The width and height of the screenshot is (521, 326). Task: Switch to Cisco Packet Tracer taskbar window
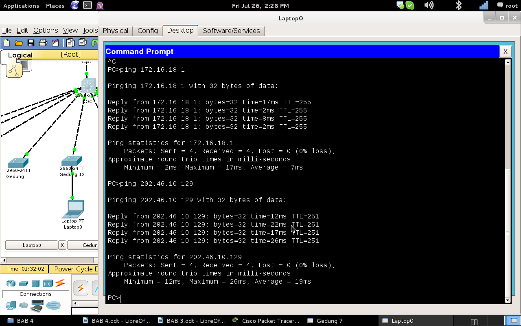tap(266, 321)
